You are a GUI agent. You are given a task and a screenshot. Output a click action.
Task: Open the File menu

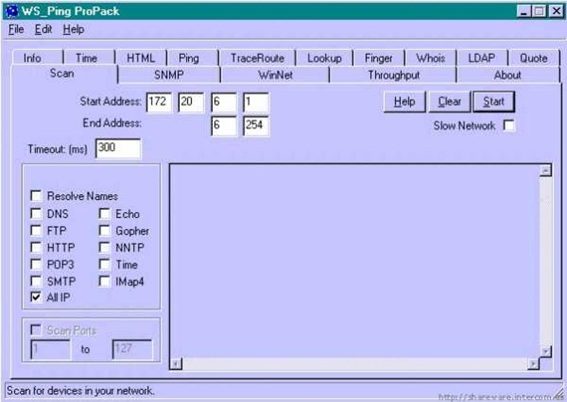(x=16, y=29)
